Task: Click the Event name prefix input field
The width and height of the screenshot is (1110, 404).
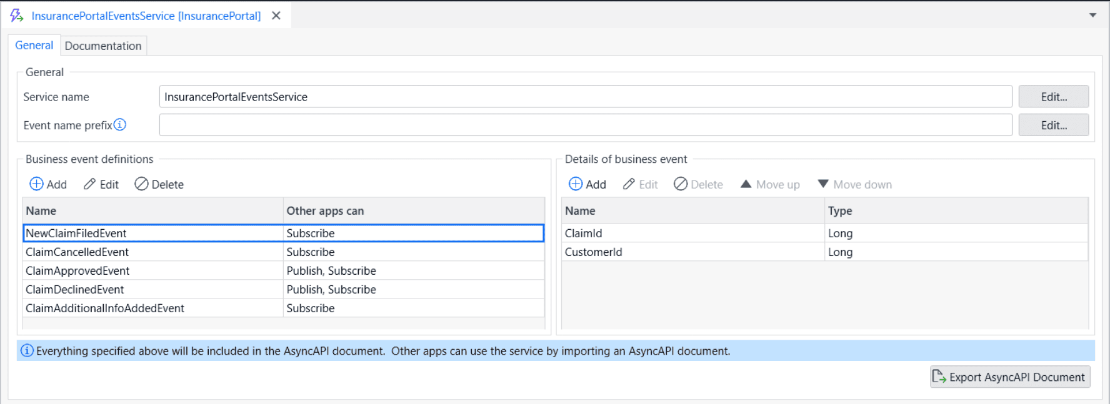Action: [585, 126]
